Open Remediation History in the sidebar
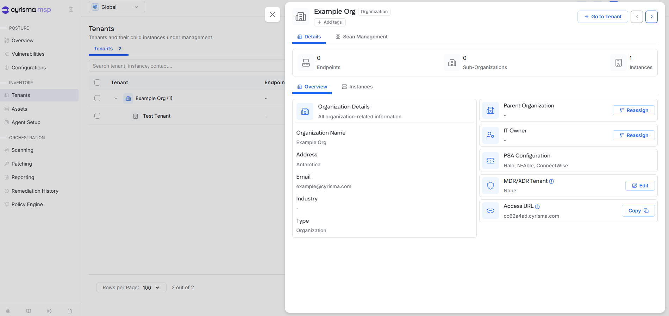 click(x=35, y=191)
